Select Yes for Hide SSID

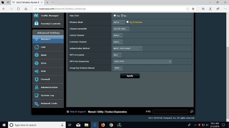(x=114, y=16)
